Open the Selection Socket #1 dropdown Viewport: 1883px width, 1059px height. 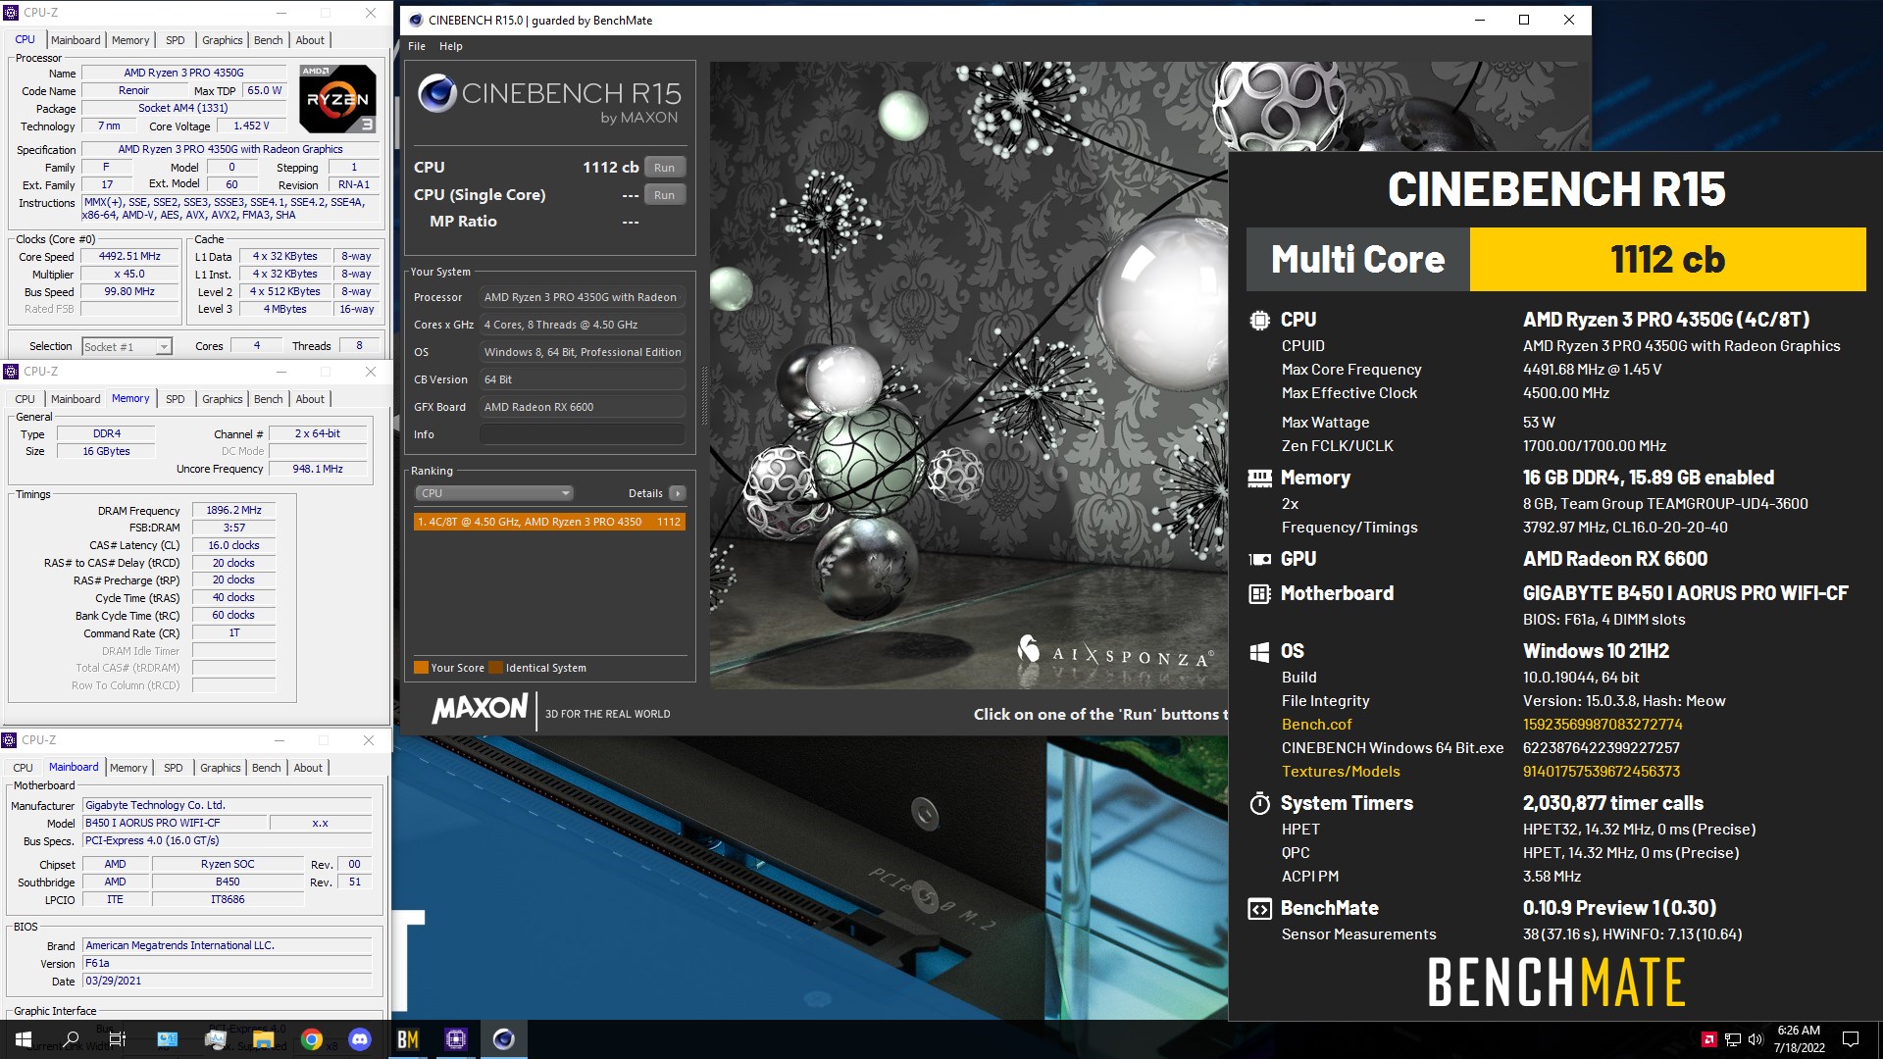[127, 346]
